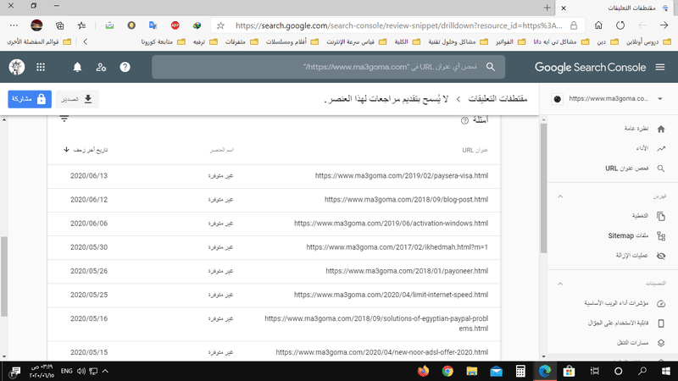This screenshot has height=381, width=678.
Task: Click the ABP adblock extension icon
Action: [175, 25]
